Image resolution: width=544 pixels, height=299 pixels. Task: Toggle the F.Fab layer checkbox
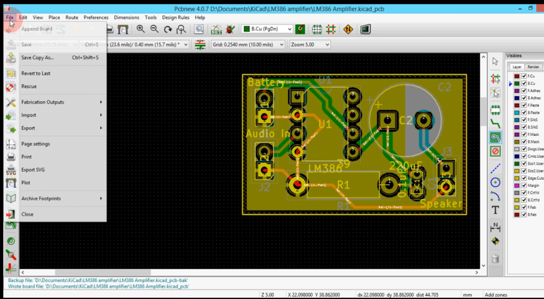tap(524, 207)
